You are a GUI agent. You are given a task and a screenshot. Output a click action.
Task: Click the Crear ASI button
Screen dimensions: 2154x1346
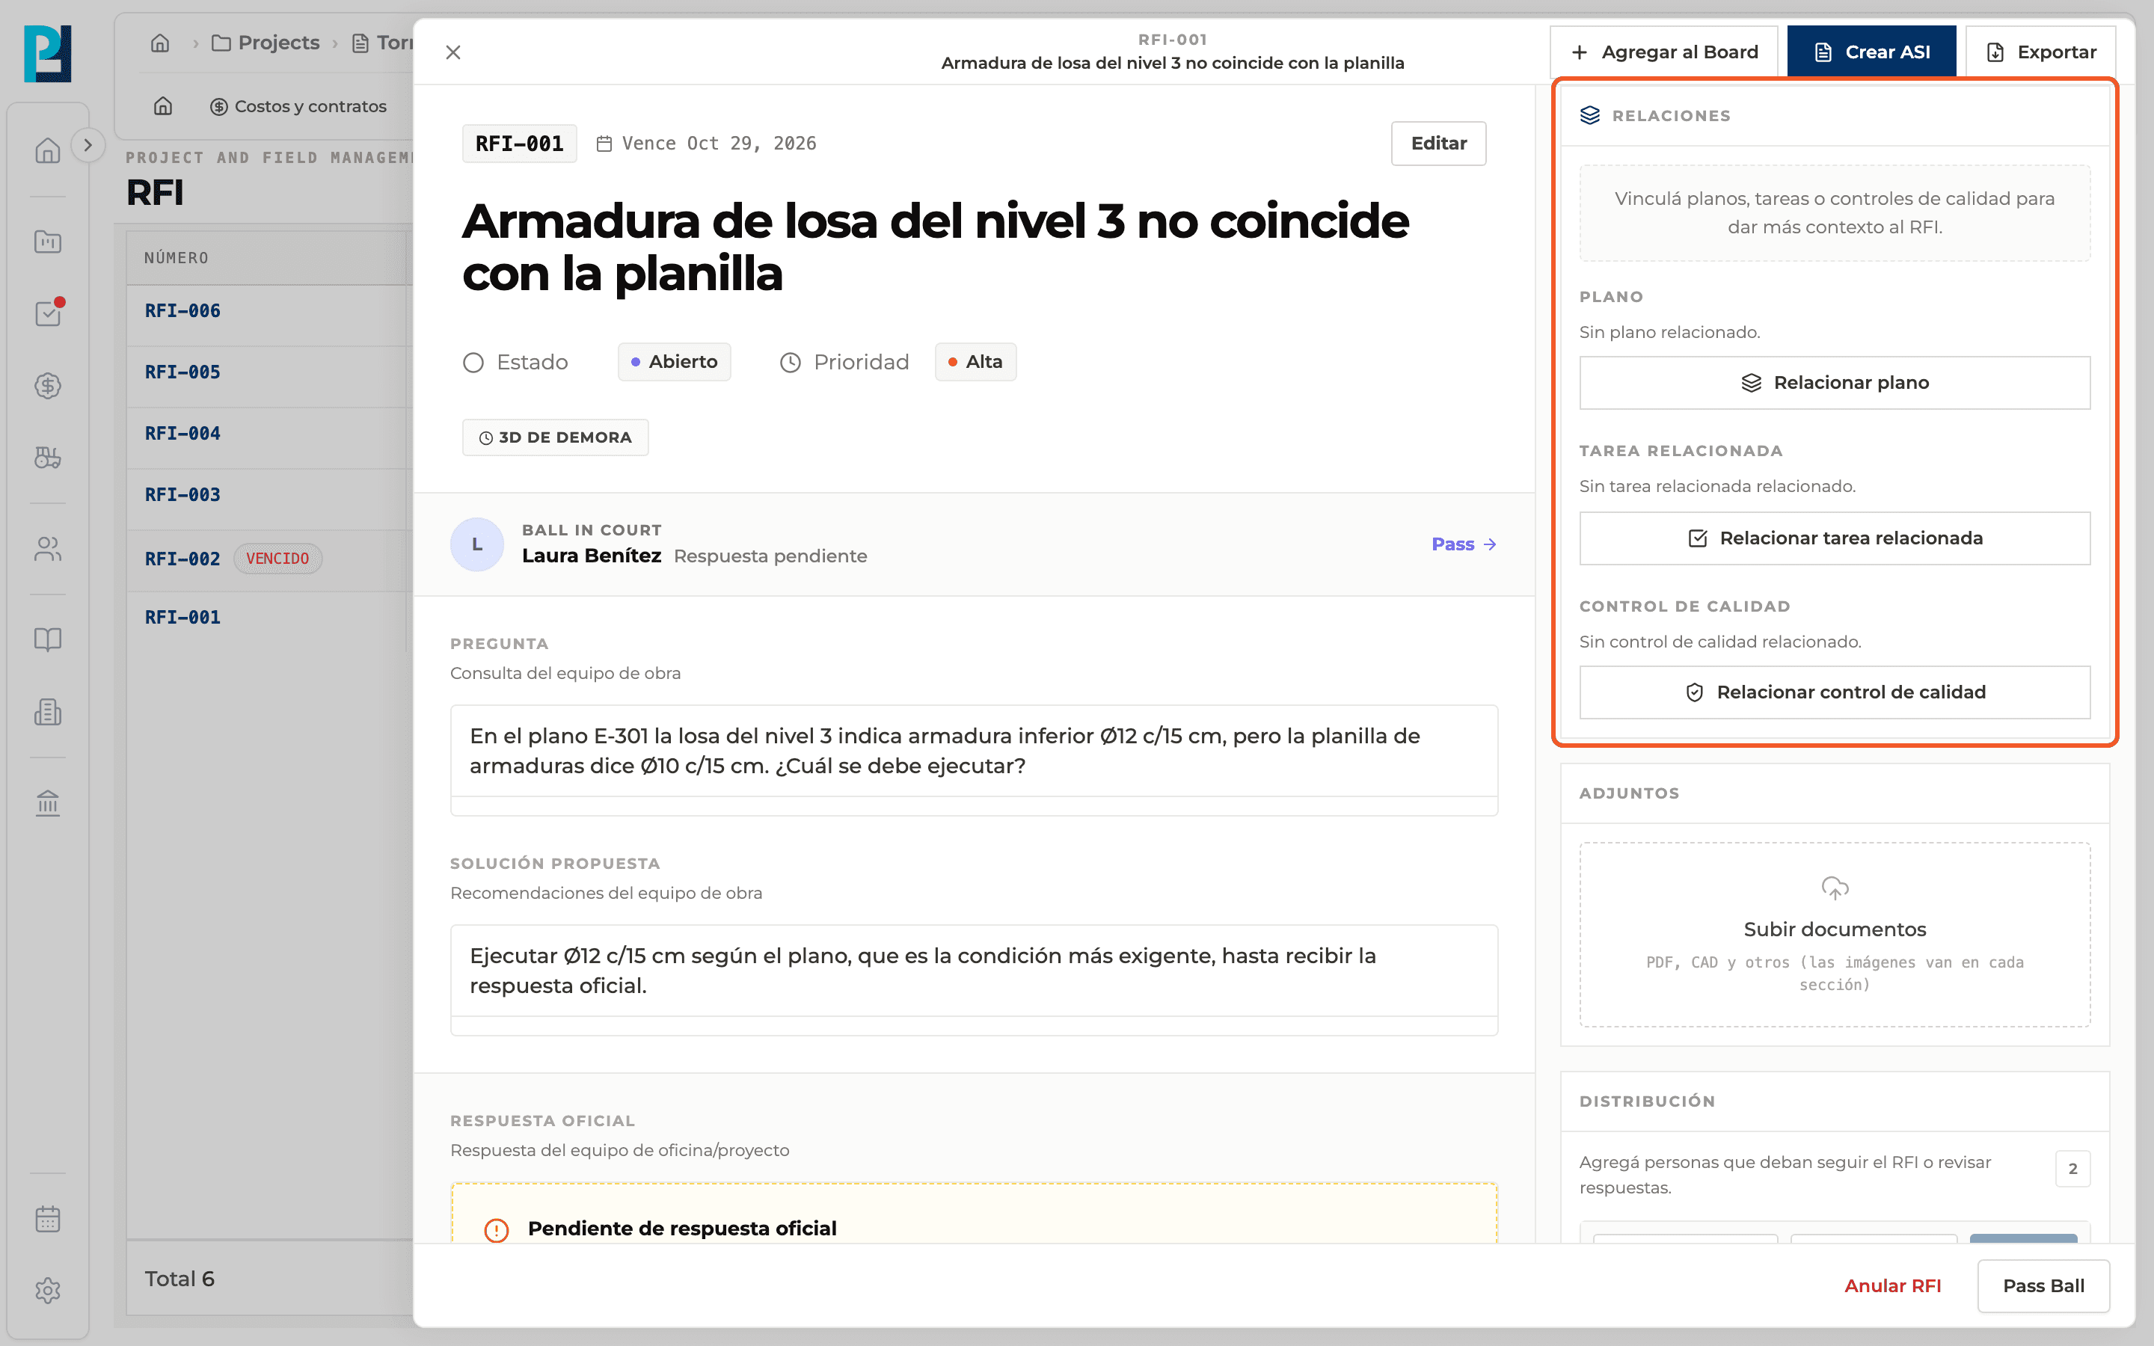1871,52
